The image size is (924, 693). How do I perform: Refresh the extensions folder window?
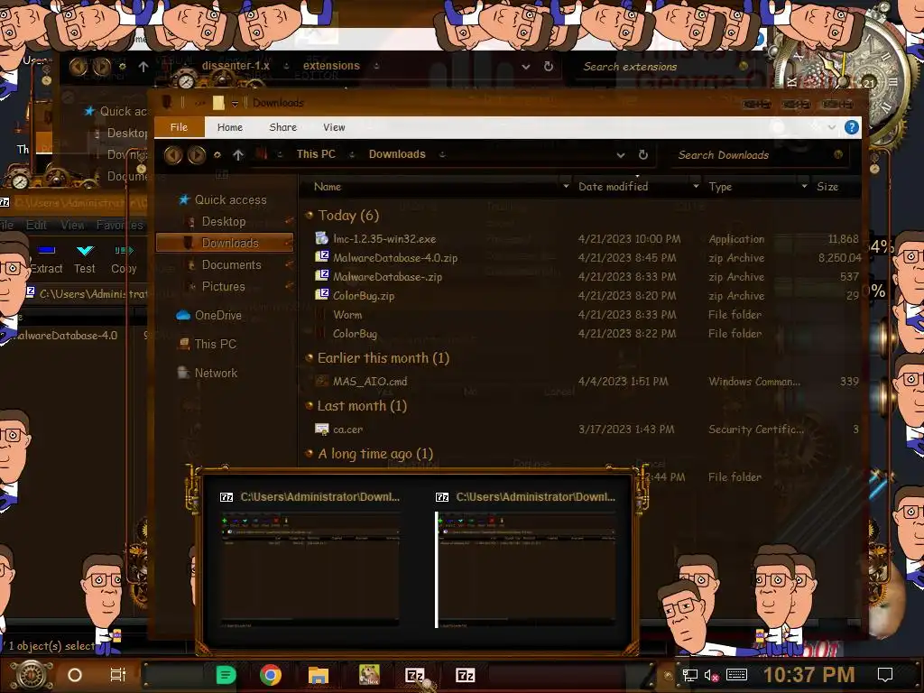coord(548,67)
